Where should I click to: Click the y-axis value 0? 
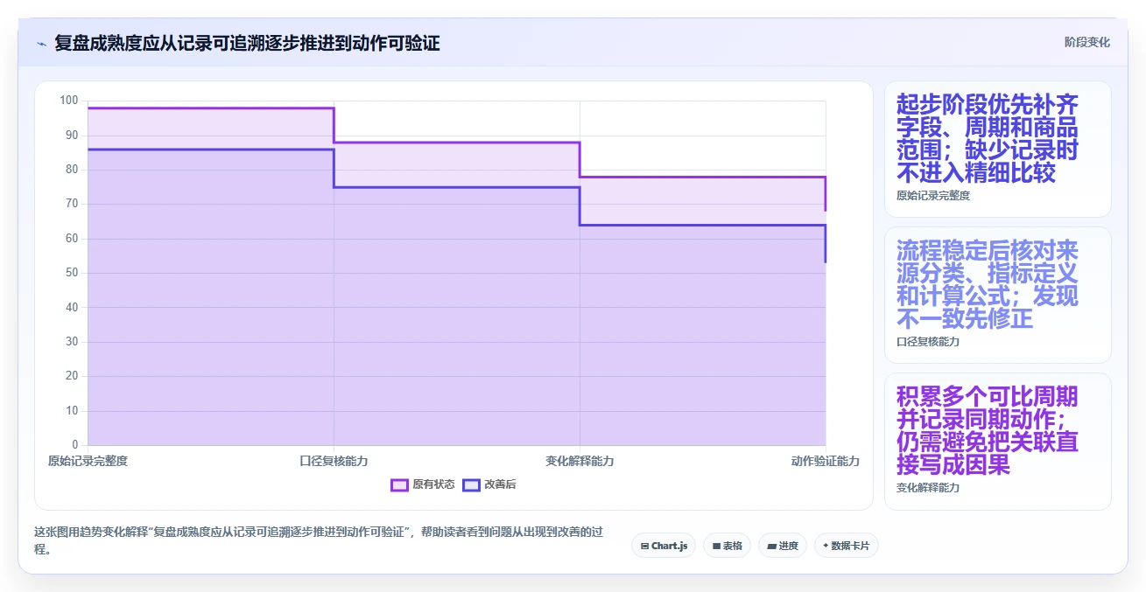click(x=75, y=445)
